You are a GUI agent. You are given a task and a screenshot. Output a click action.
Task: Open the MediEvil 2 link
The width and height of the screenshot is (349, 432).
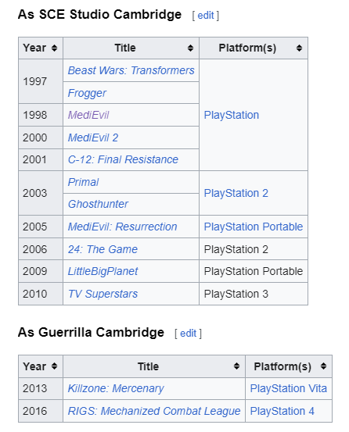tap(93, 137)
